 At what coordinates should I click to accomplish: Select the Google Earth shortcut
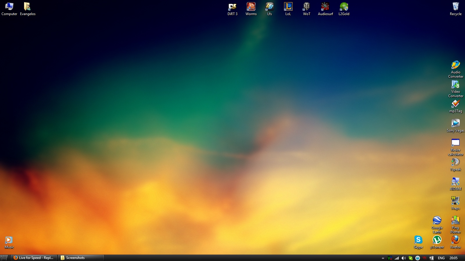(x=437, y=225)
